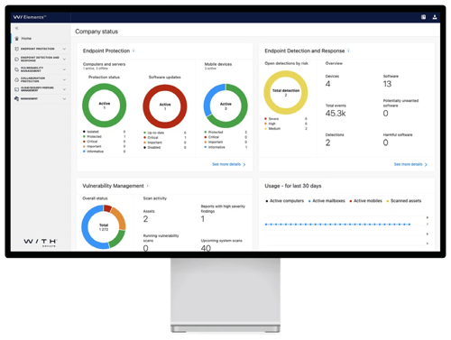The width and height of the screenshot is (451, 340).
Task: Click Reports with high severity findings value 1
Action: (x=203, y=219)
